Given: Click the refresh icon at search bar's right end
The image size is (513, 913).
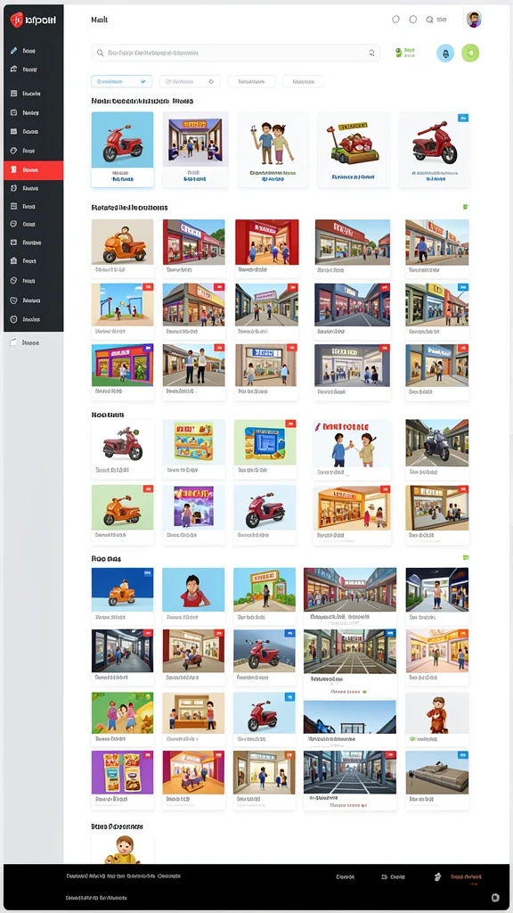Looking at the screenshot, I should click(371, 53).
